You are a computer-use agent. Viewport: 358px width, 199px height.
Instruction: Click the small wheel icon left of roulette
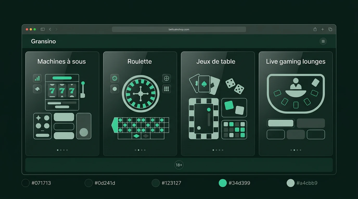pyautogui.click(x=115, y=78)
